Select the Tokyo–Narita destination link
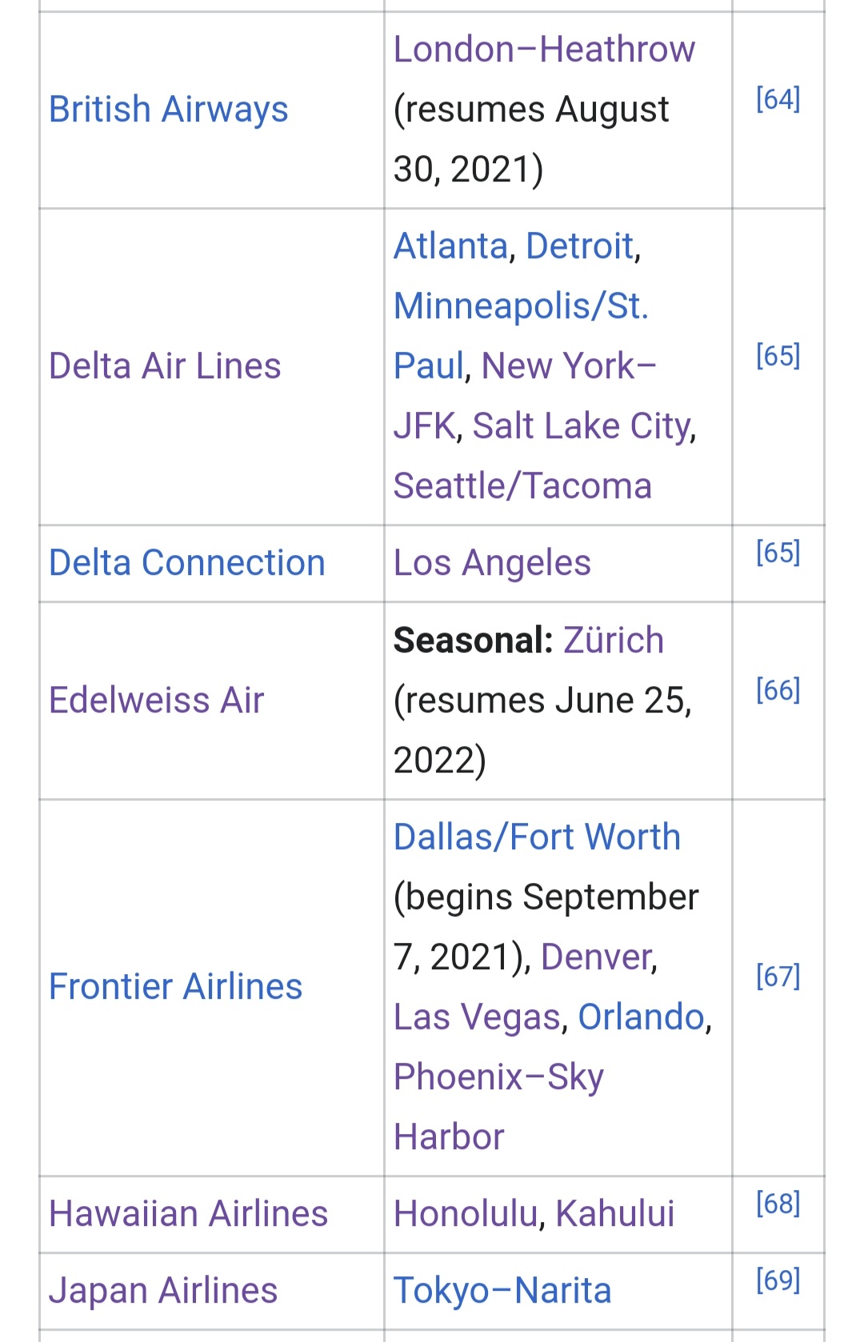This screenshot has height=1342, width=864. [x=502, y=1291]
